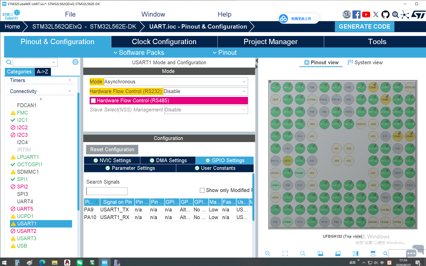Click the STM32CubeMX logo
Viewport: 426px width, 266px height.
pos(11,15)
